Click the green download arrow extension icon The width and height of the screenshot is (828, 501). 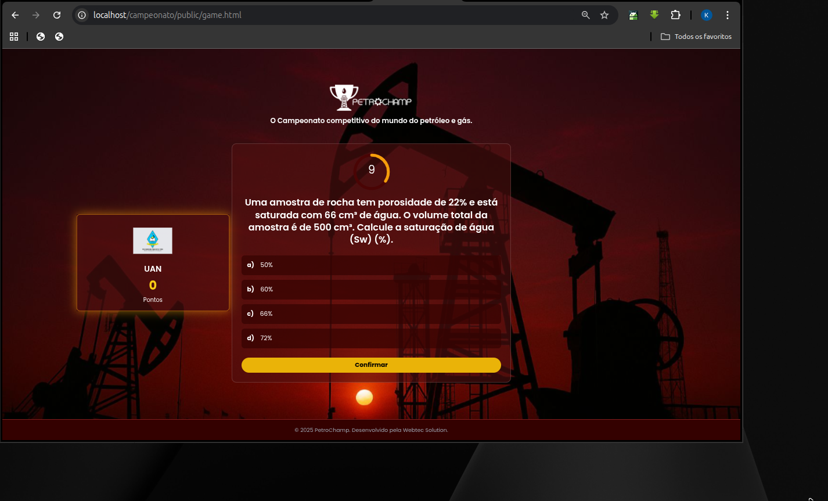pyautogui.click(x=654, y=15)
